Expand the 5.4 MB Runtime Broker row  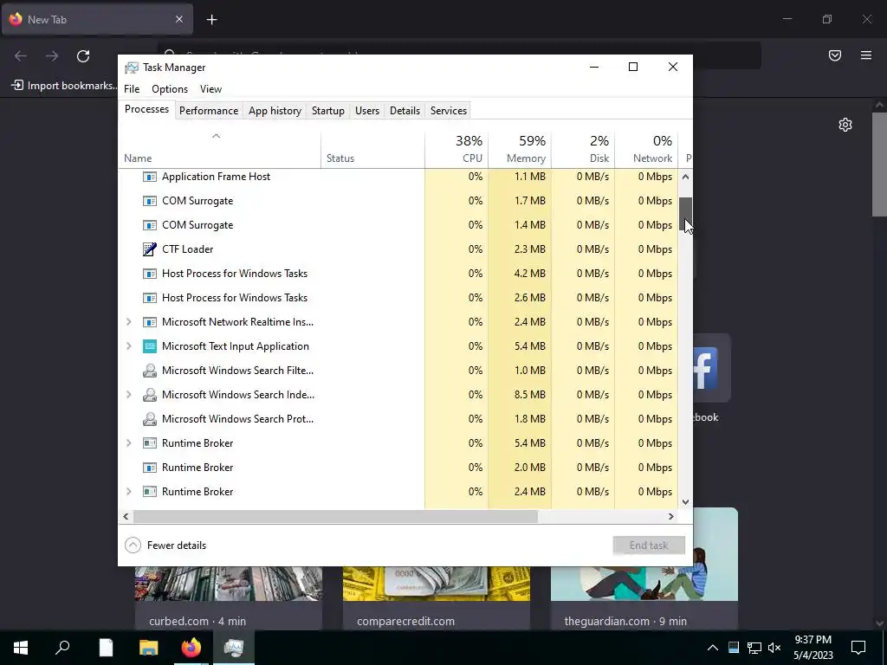tap(129, 443)
